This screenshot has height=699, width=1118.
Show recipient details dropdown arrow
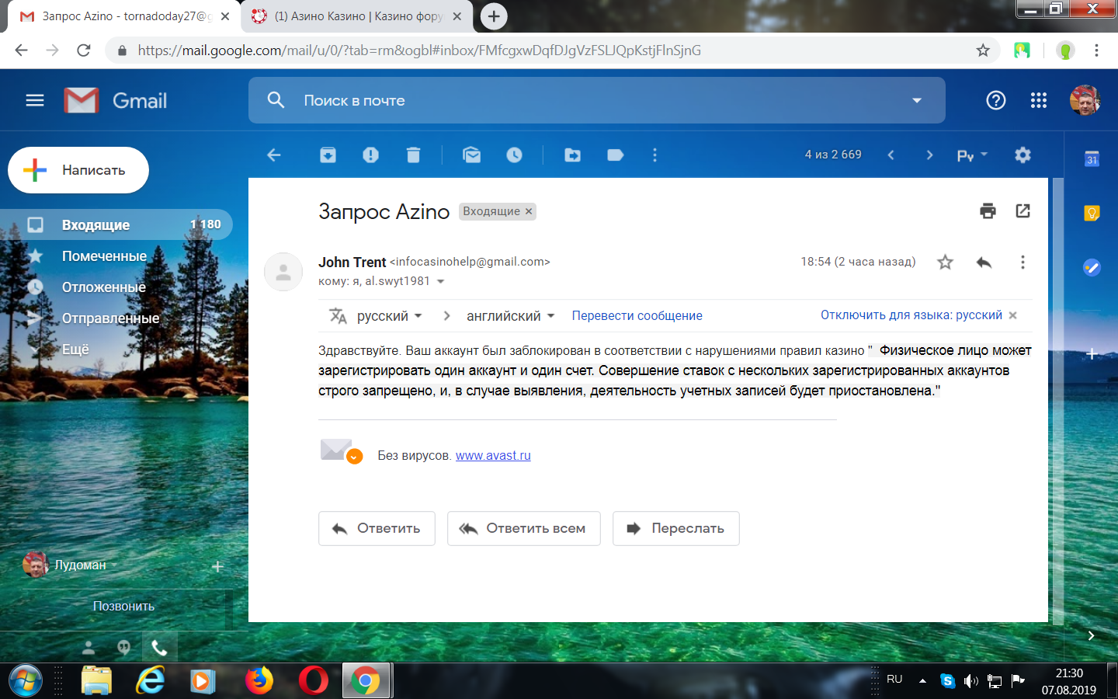441,281
